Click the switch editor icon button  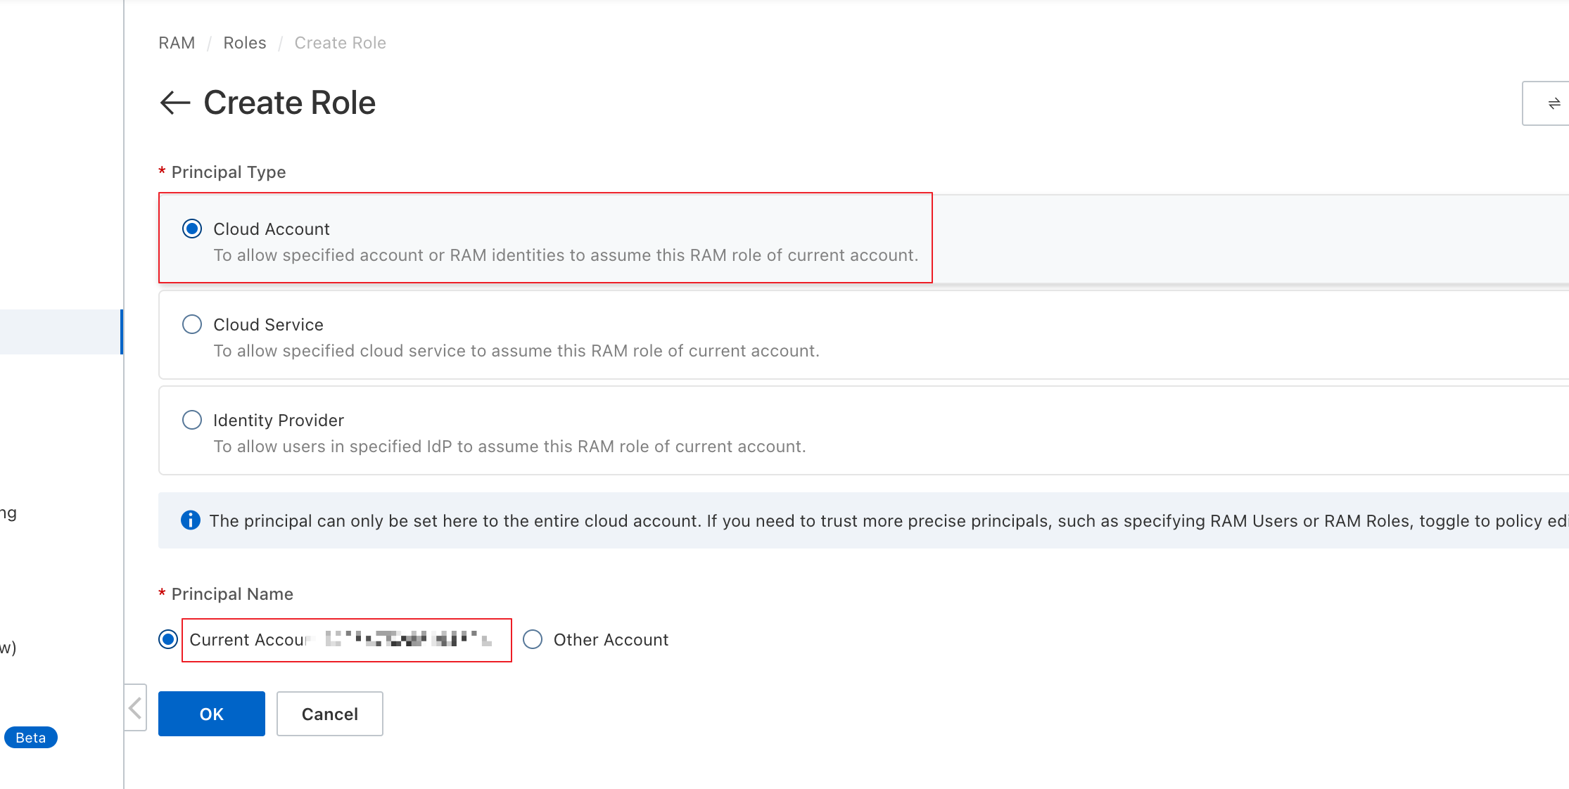coord(1554,103)
